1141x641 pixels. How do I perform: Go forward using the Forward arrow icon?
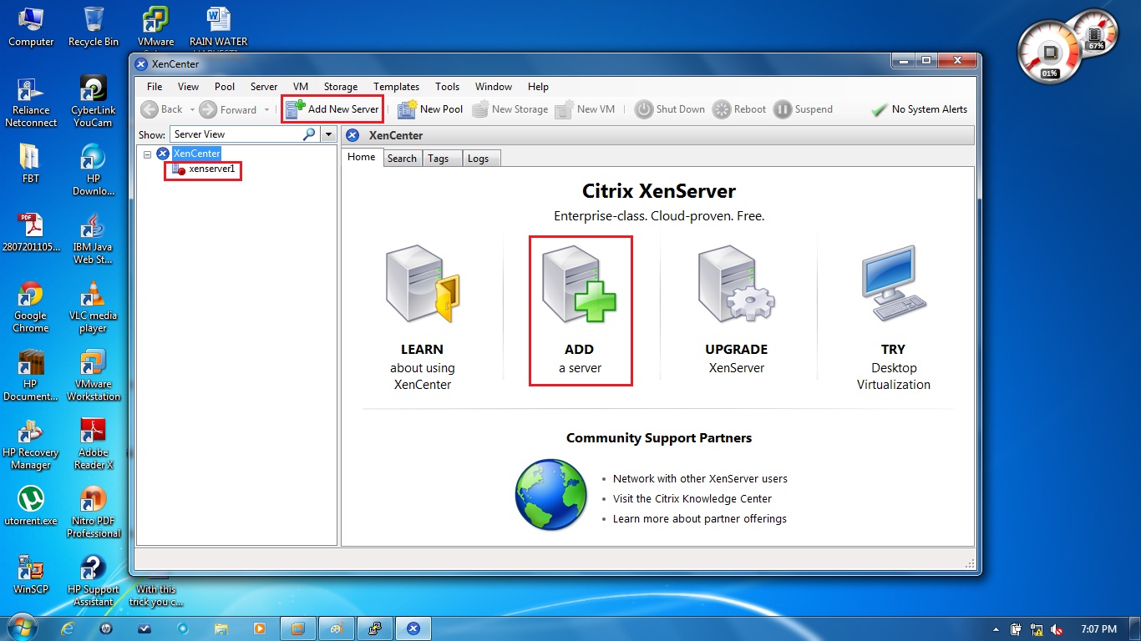[208, 109]
